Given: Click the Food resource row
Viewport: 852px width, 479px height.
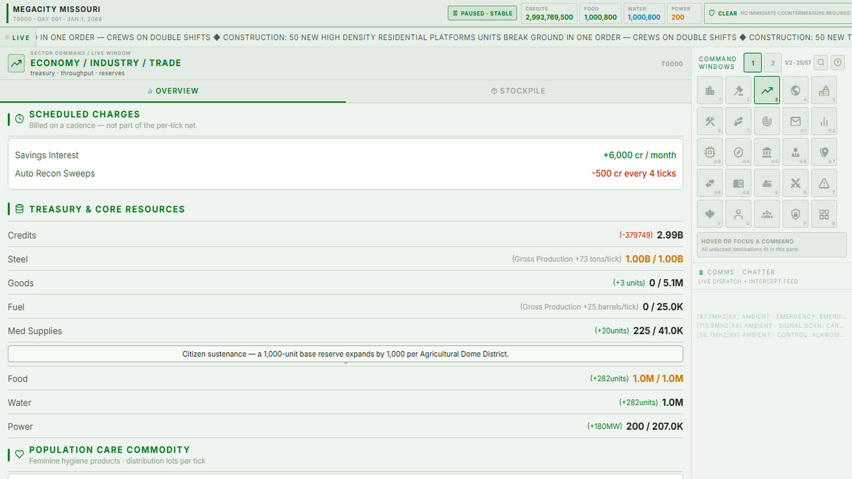Looking at the screenshot, I should point(345,379).
